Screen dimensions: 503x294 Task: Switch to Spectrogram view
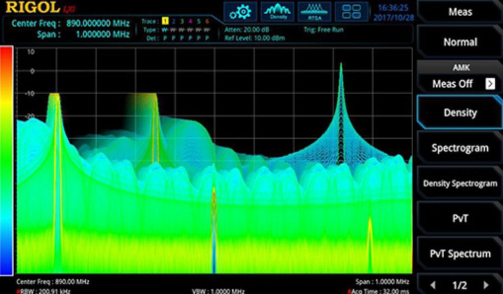click(460, 148)
